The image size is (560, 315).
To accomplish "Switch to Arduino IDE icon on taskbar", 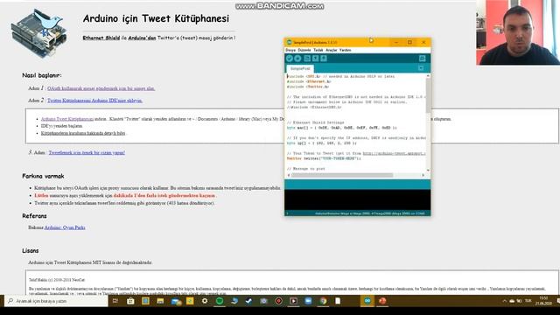I will coord(367,301).
